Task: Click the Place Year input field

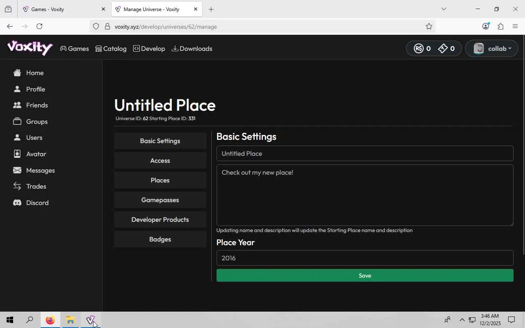Action: [365, 258]
